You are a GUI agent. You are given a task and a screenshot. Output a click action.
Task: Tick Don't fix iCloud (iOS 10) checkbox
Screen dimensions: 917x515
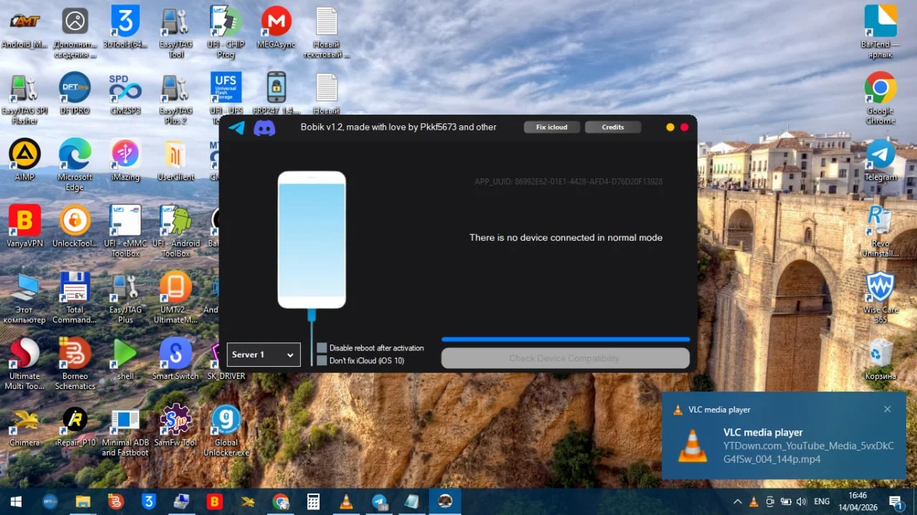[322, 360]
